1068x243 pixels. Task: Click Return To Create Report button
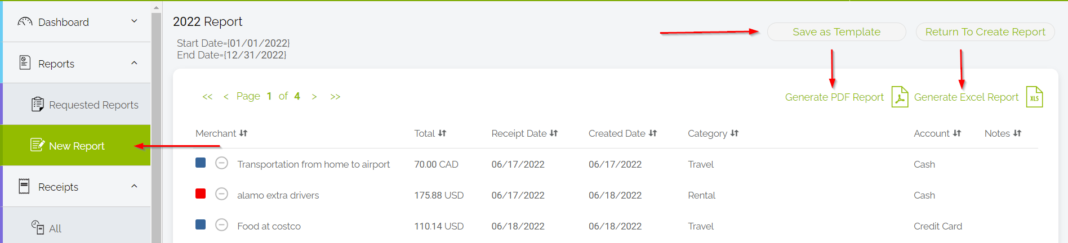985,32
